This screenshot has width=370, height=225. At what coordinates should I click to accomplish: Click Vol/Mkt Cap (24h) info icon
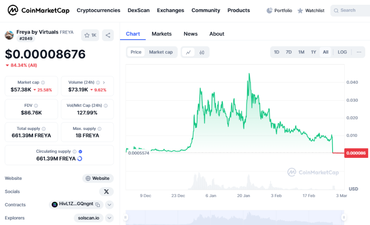coord(106,106)
